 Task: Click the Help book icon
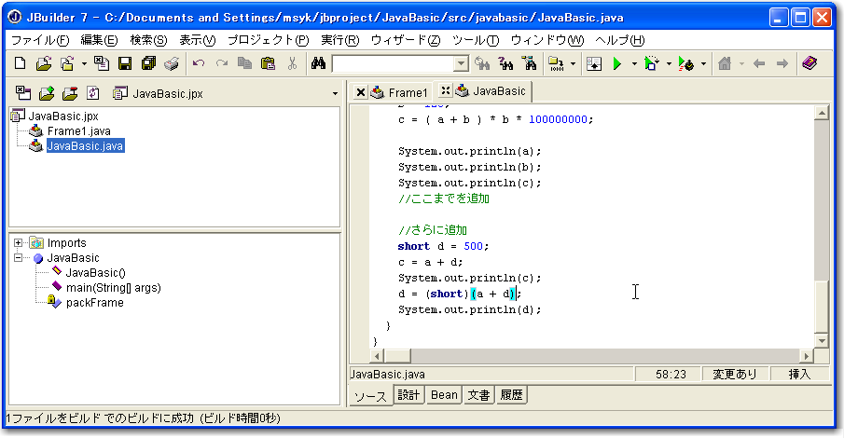(809, 64)
